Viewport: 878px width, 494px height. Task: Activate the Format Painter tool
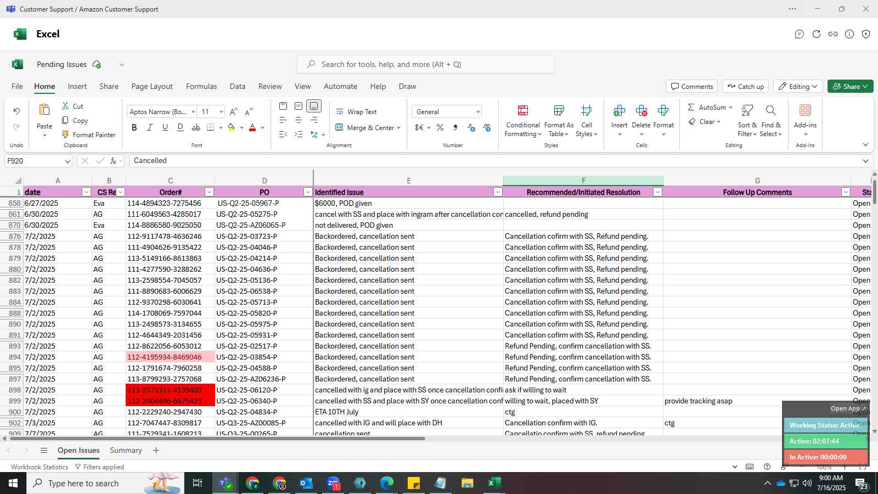88,134
